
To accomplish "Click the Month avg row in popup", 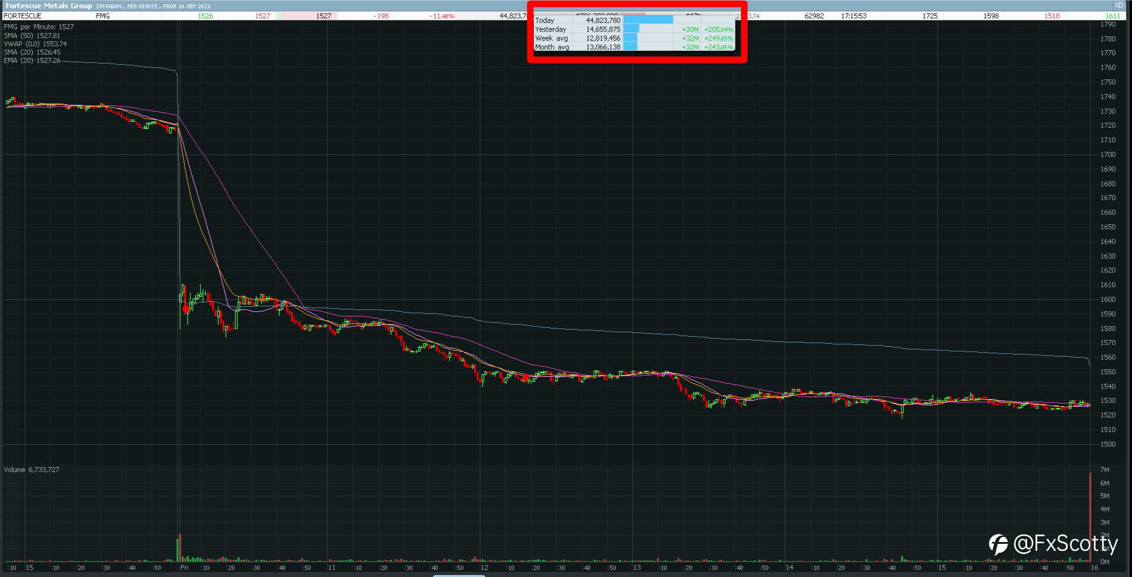I will click(x=634, y=47).
